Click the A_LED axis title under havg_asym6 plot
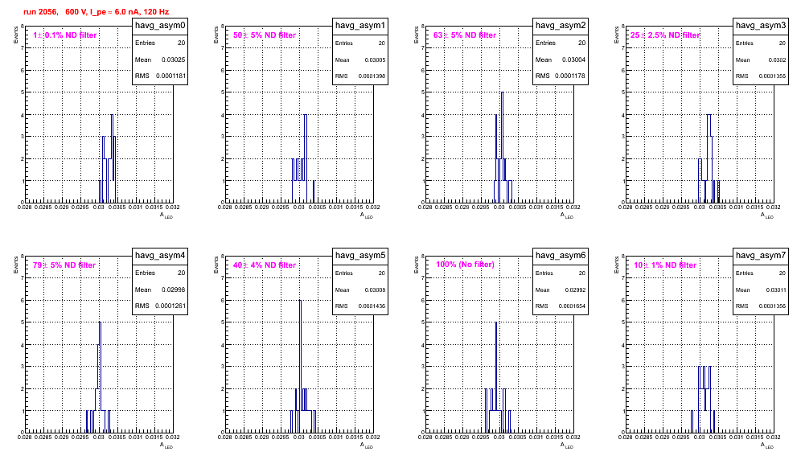The width and height of the screenshot is (801, 460). tap(567, 446)
